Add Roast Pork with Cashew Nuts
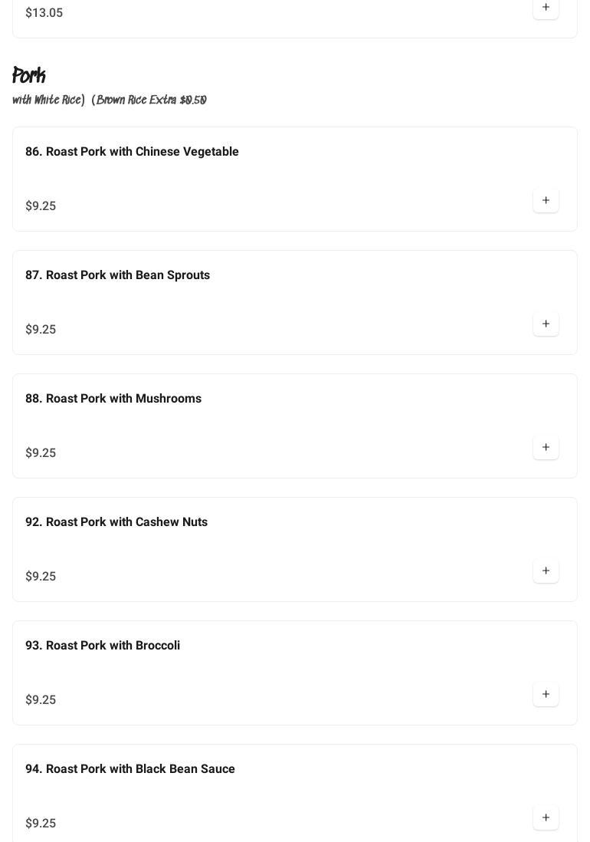This screenshot has width=590, height=842. tap(546, 571)
